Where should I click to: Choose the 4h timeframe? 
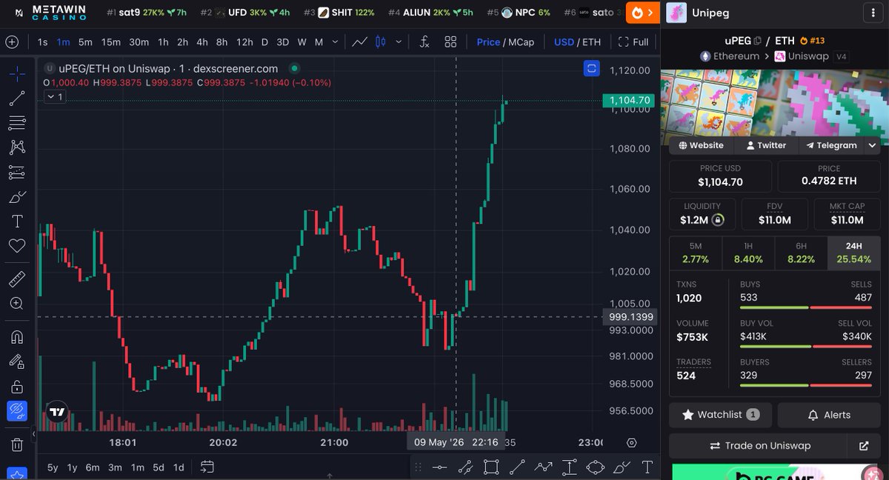[x=202, y=42]
